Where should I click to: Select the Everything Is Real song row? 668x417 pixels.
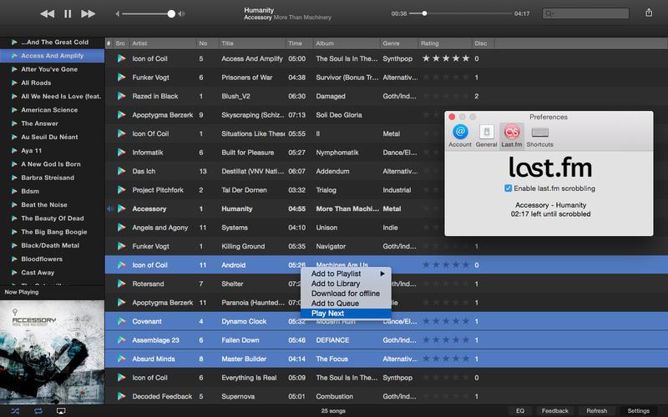click(386, 378)
